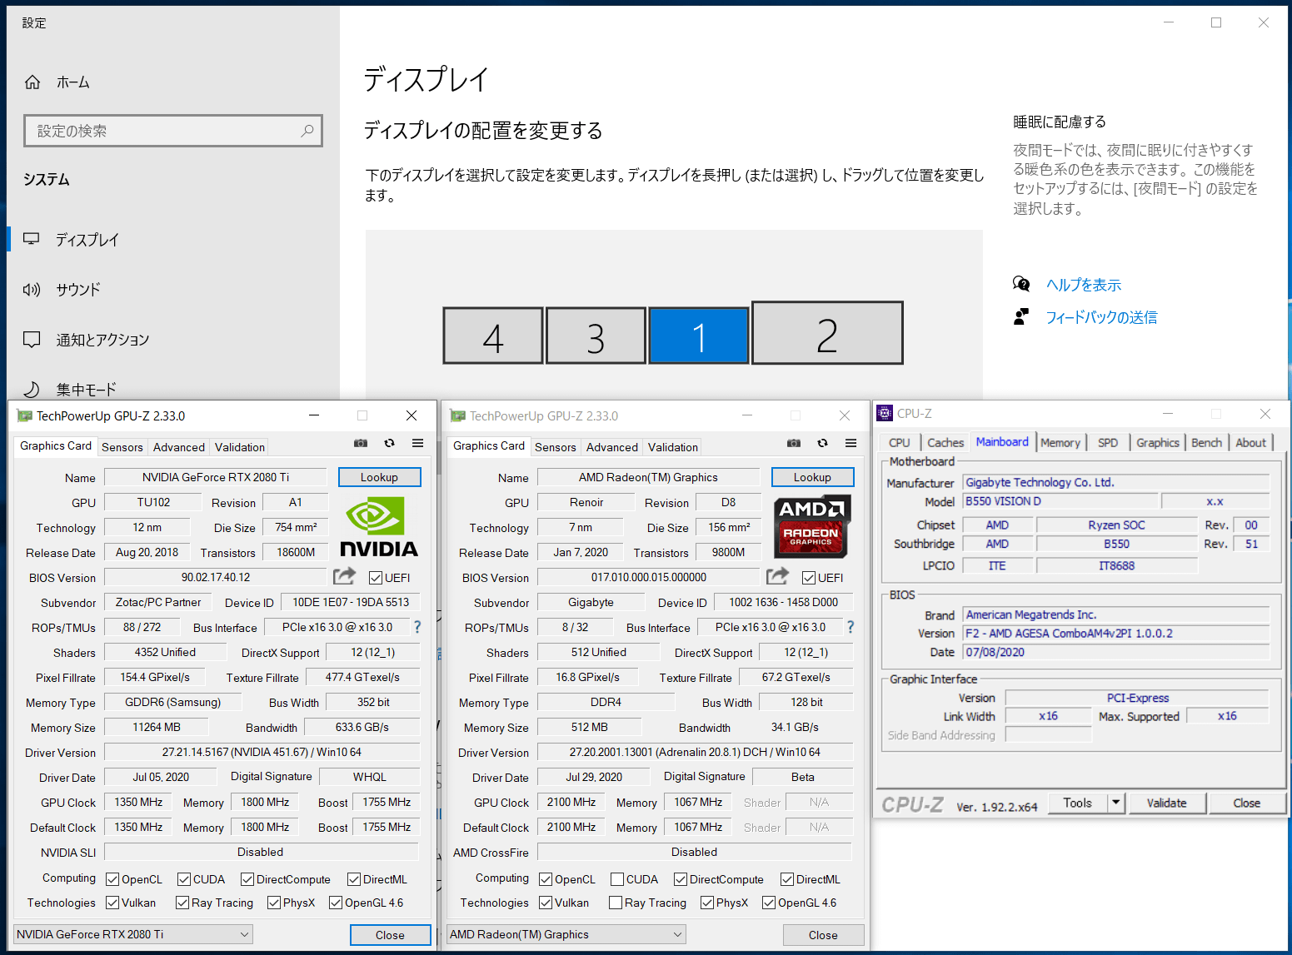Export AMD BIOS with share arrow icon
This screenshot has height=955, width=1292.
pyautogui.click(x=777, y=576)
